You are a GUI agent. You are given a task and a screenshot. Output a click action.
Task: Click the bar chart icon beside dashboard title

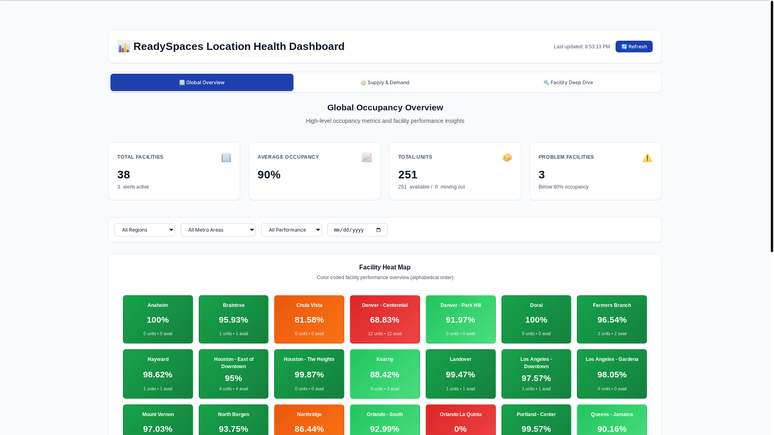pyautogui.click(x=124, y=46)
